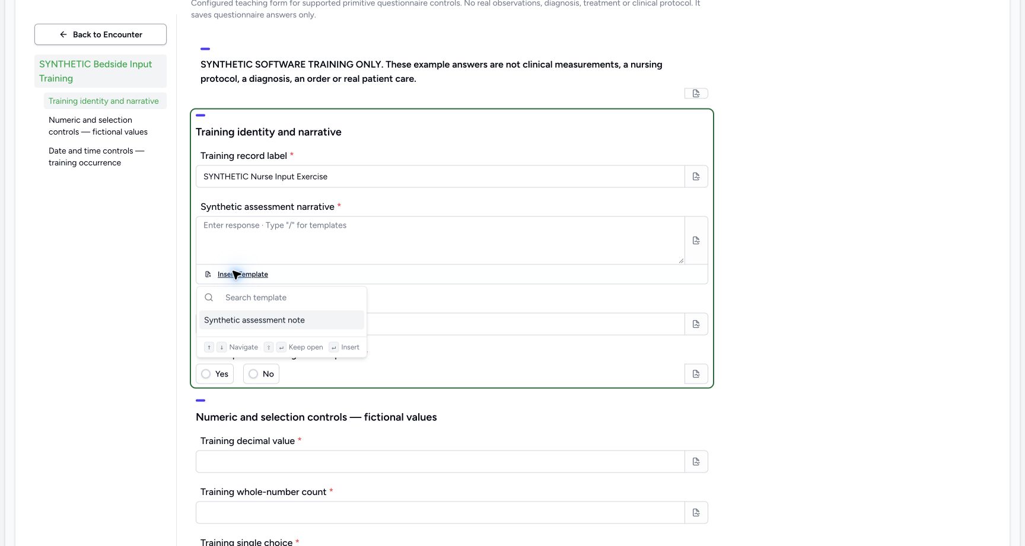Open the note icon next to the narrative textarea
This screenshot has height=546, width=1025.
pyautogui.click(x=696, y=241)
